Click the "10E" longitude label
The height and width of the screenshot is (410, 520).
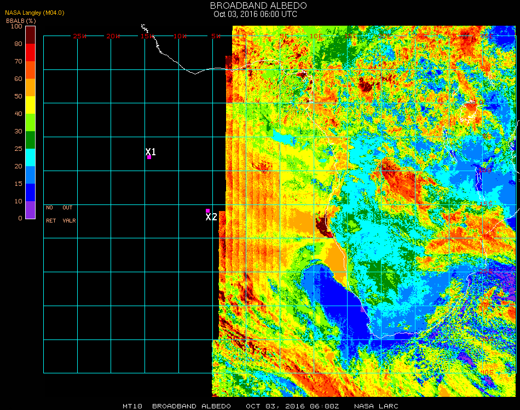tap(316, 36)
